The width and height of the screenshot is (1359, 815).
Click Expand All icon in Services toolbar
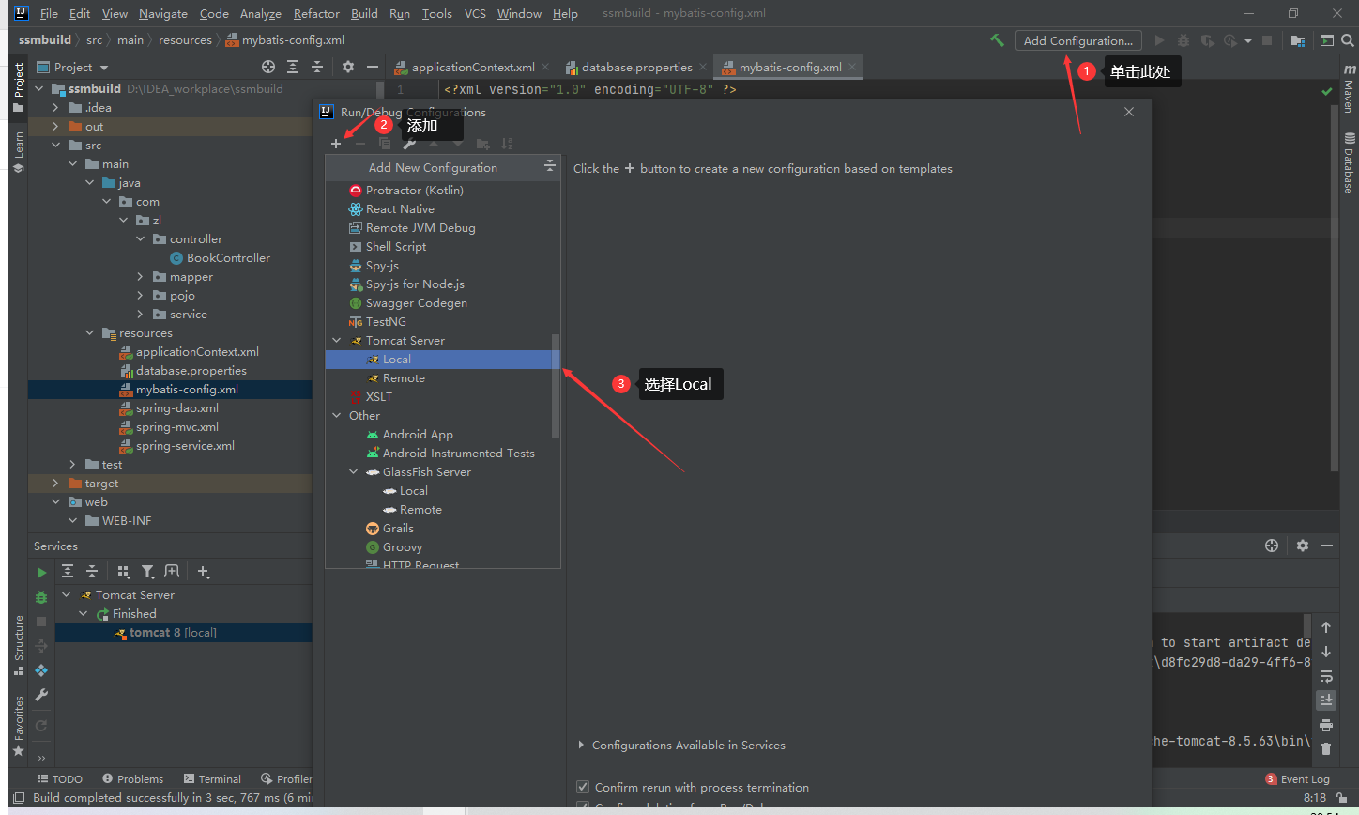tap(68, 571)
